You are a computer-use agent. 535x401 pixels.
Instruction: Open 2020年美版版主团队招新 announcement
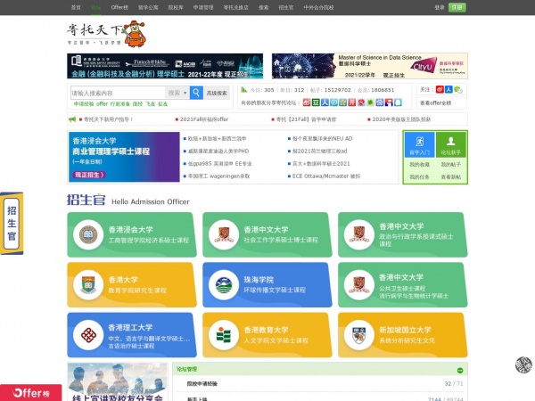click(x=401, y=119)
